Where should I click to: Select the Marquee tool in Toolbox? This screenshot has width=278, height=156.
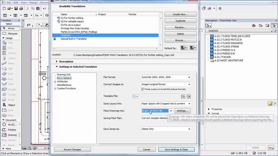pyautogui.click(x=10, y=33)
